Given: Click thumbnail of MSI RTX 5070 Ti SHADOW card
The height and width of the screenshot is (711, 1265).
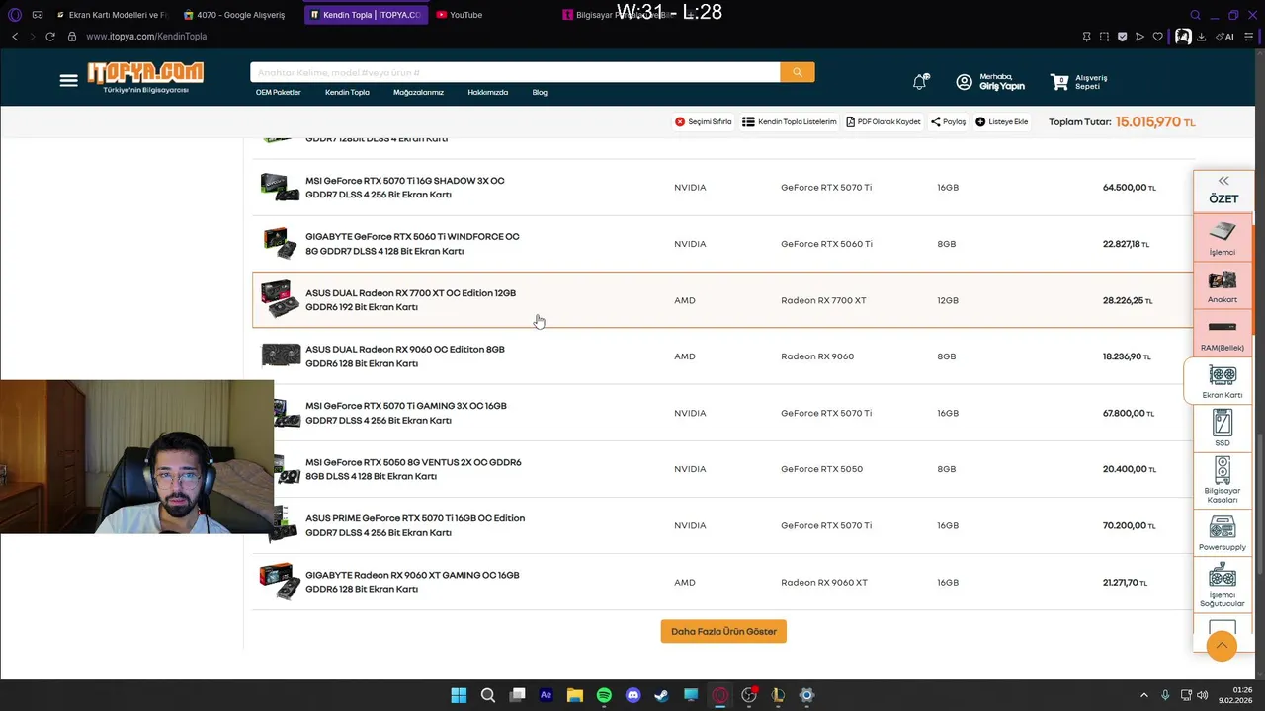Looking at the screenshot, I should click(x=280, y=187).
